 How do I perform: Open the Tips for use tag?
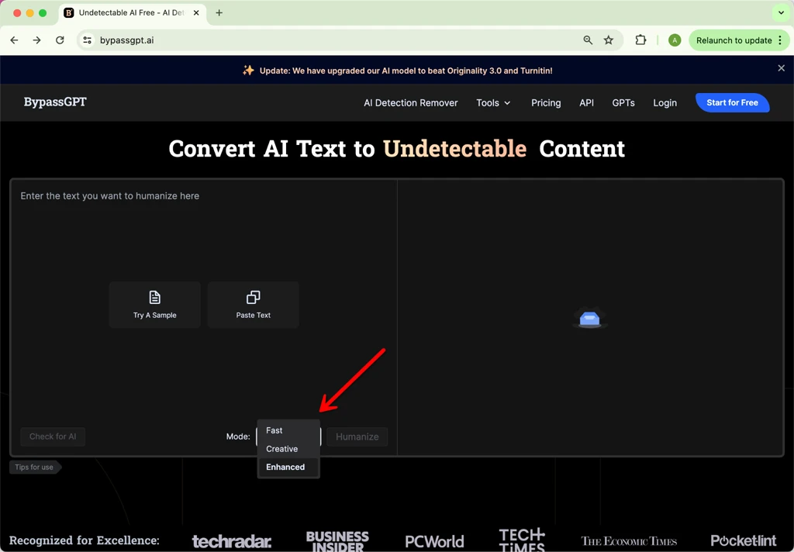(x=34, y=467)
